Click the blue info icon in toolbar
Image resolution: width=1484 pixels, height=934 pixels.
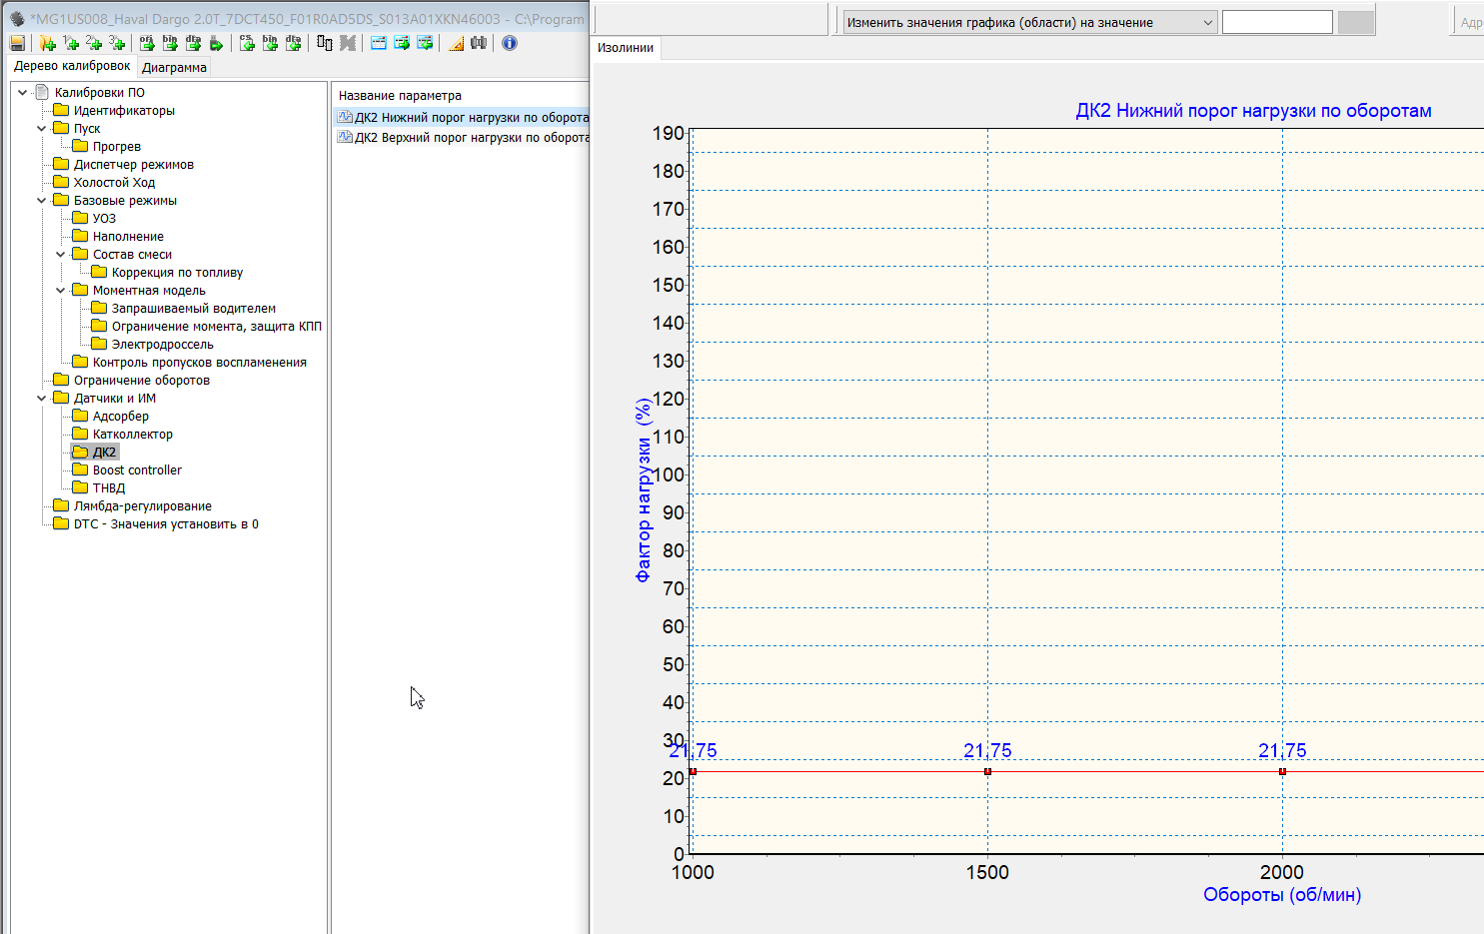coord(510,43)
